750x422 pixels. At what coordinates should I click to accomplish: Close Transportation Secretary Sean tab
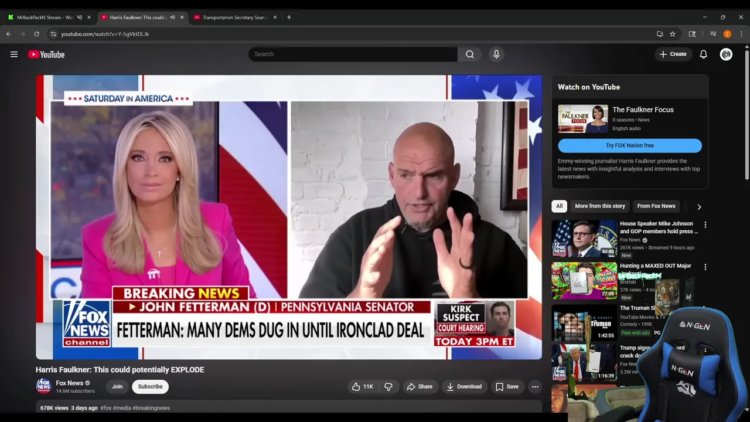click(275, 17)
